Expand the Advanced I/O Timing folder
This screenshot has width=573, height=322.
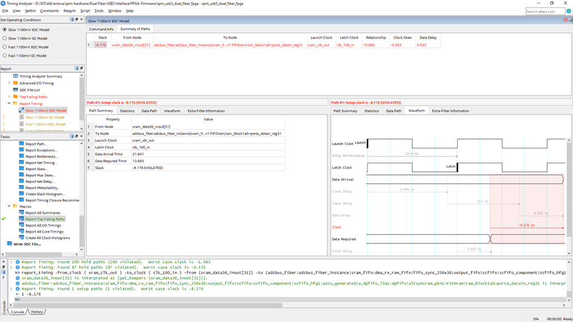pos(9,83)
